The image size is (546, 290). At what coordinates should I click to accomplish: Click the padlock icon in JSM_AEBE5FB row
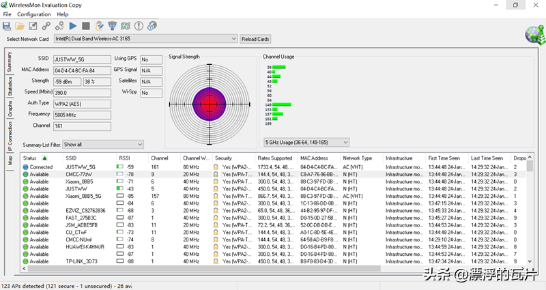(216, 225)
